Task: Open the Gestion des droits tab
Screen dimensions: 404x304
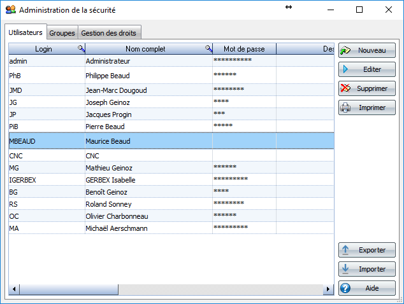Action: [108, 33]
